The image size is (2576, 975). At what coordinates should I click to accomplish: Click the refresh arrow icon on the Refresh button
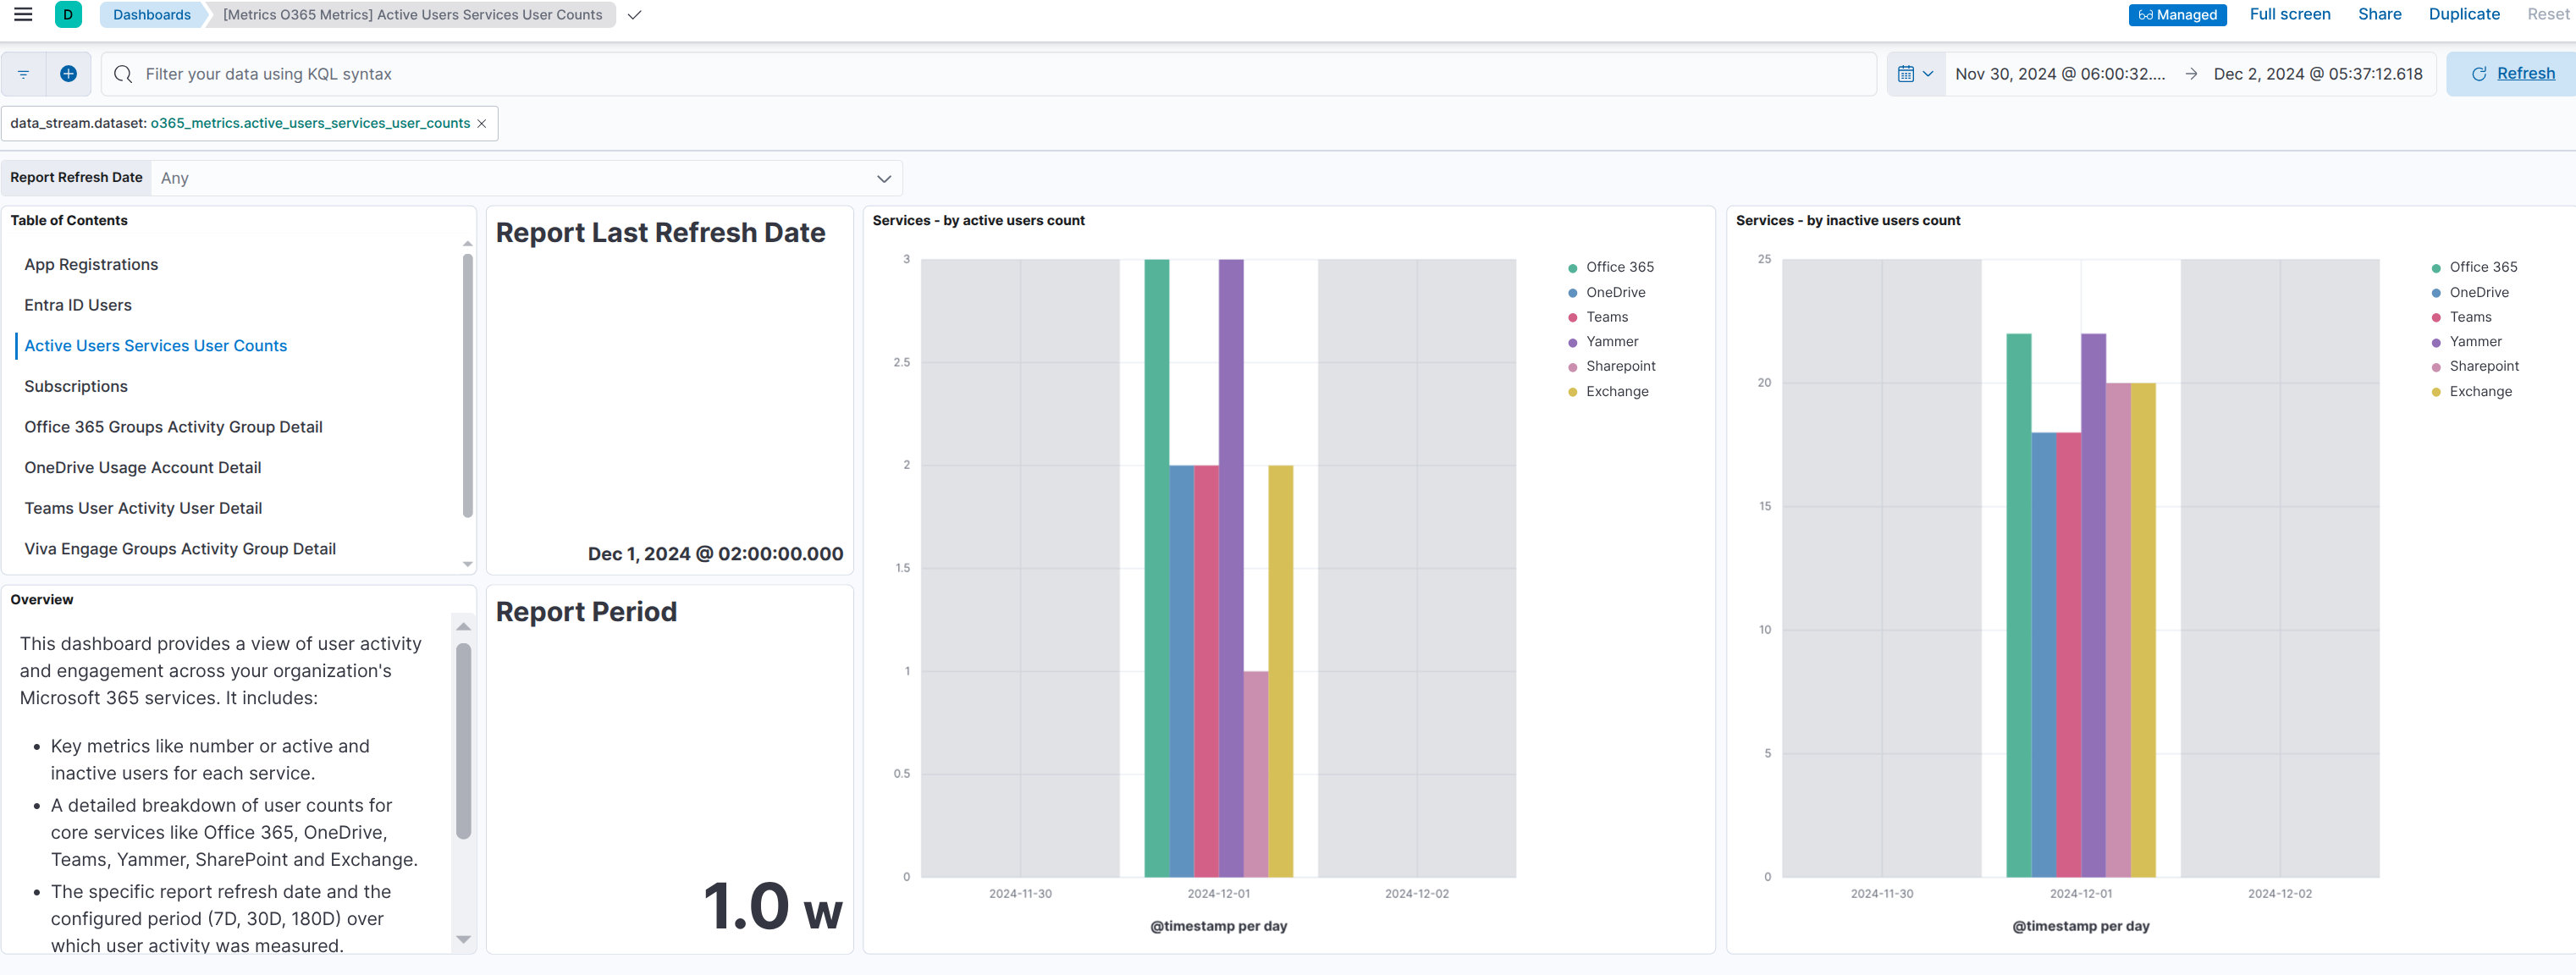2480,73
